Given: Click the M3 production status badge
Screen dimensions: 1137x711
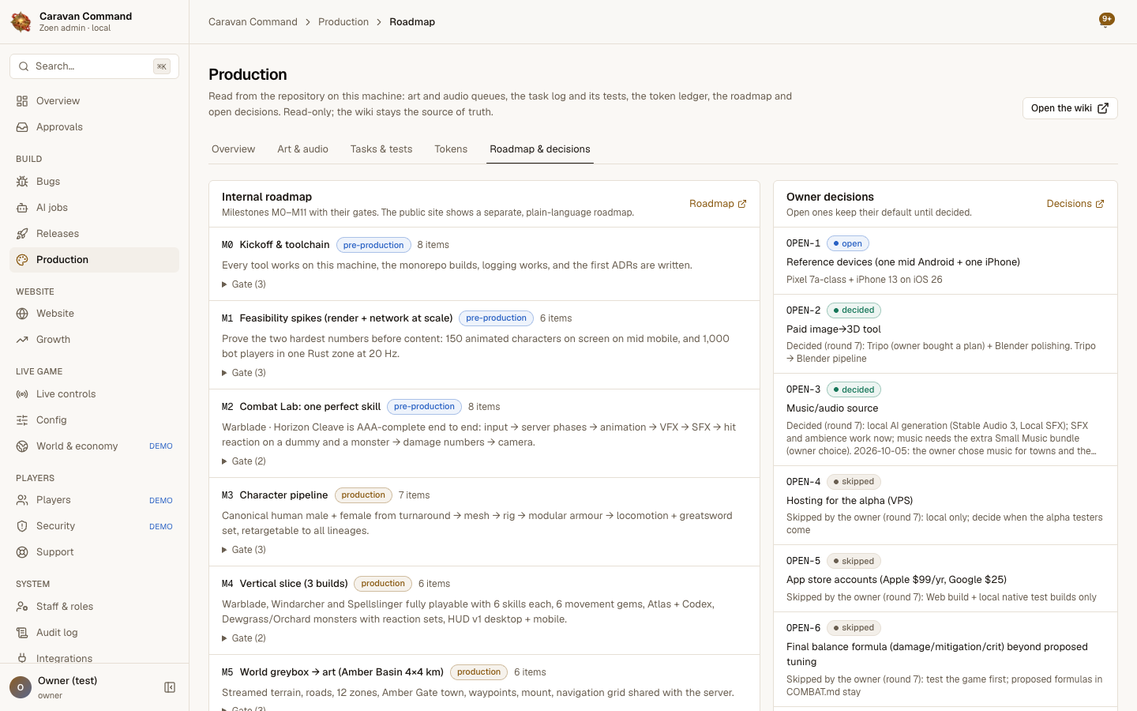Looking at the screenshot, I should point(363,495).
